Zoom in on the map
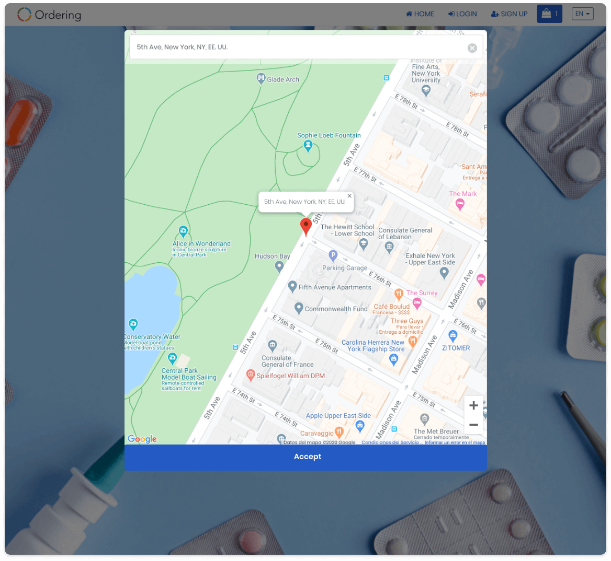This screenshot has height=561, width=611. (x=473, y=405)
